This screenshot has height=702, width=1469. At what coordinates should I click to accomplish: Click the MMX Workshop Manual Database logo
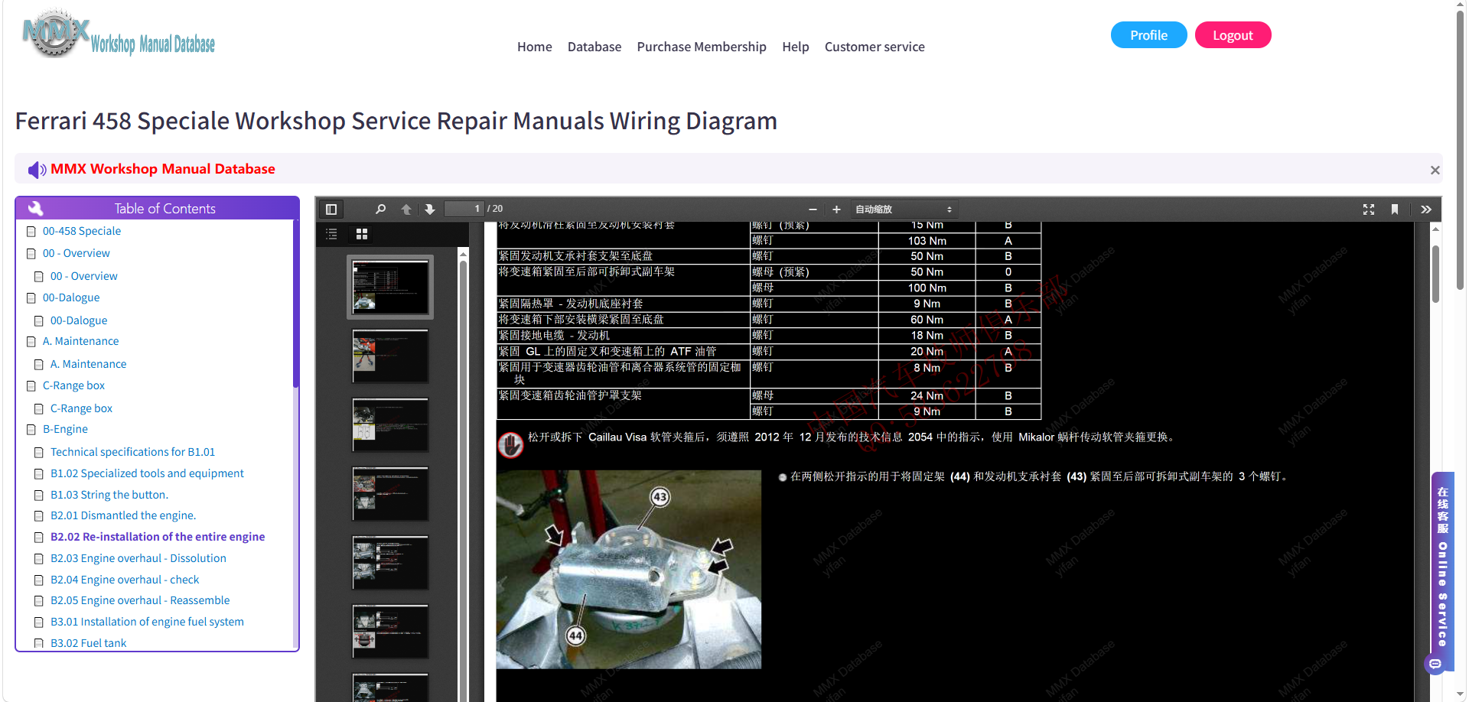pyautogui.click(x=119, y=34)
